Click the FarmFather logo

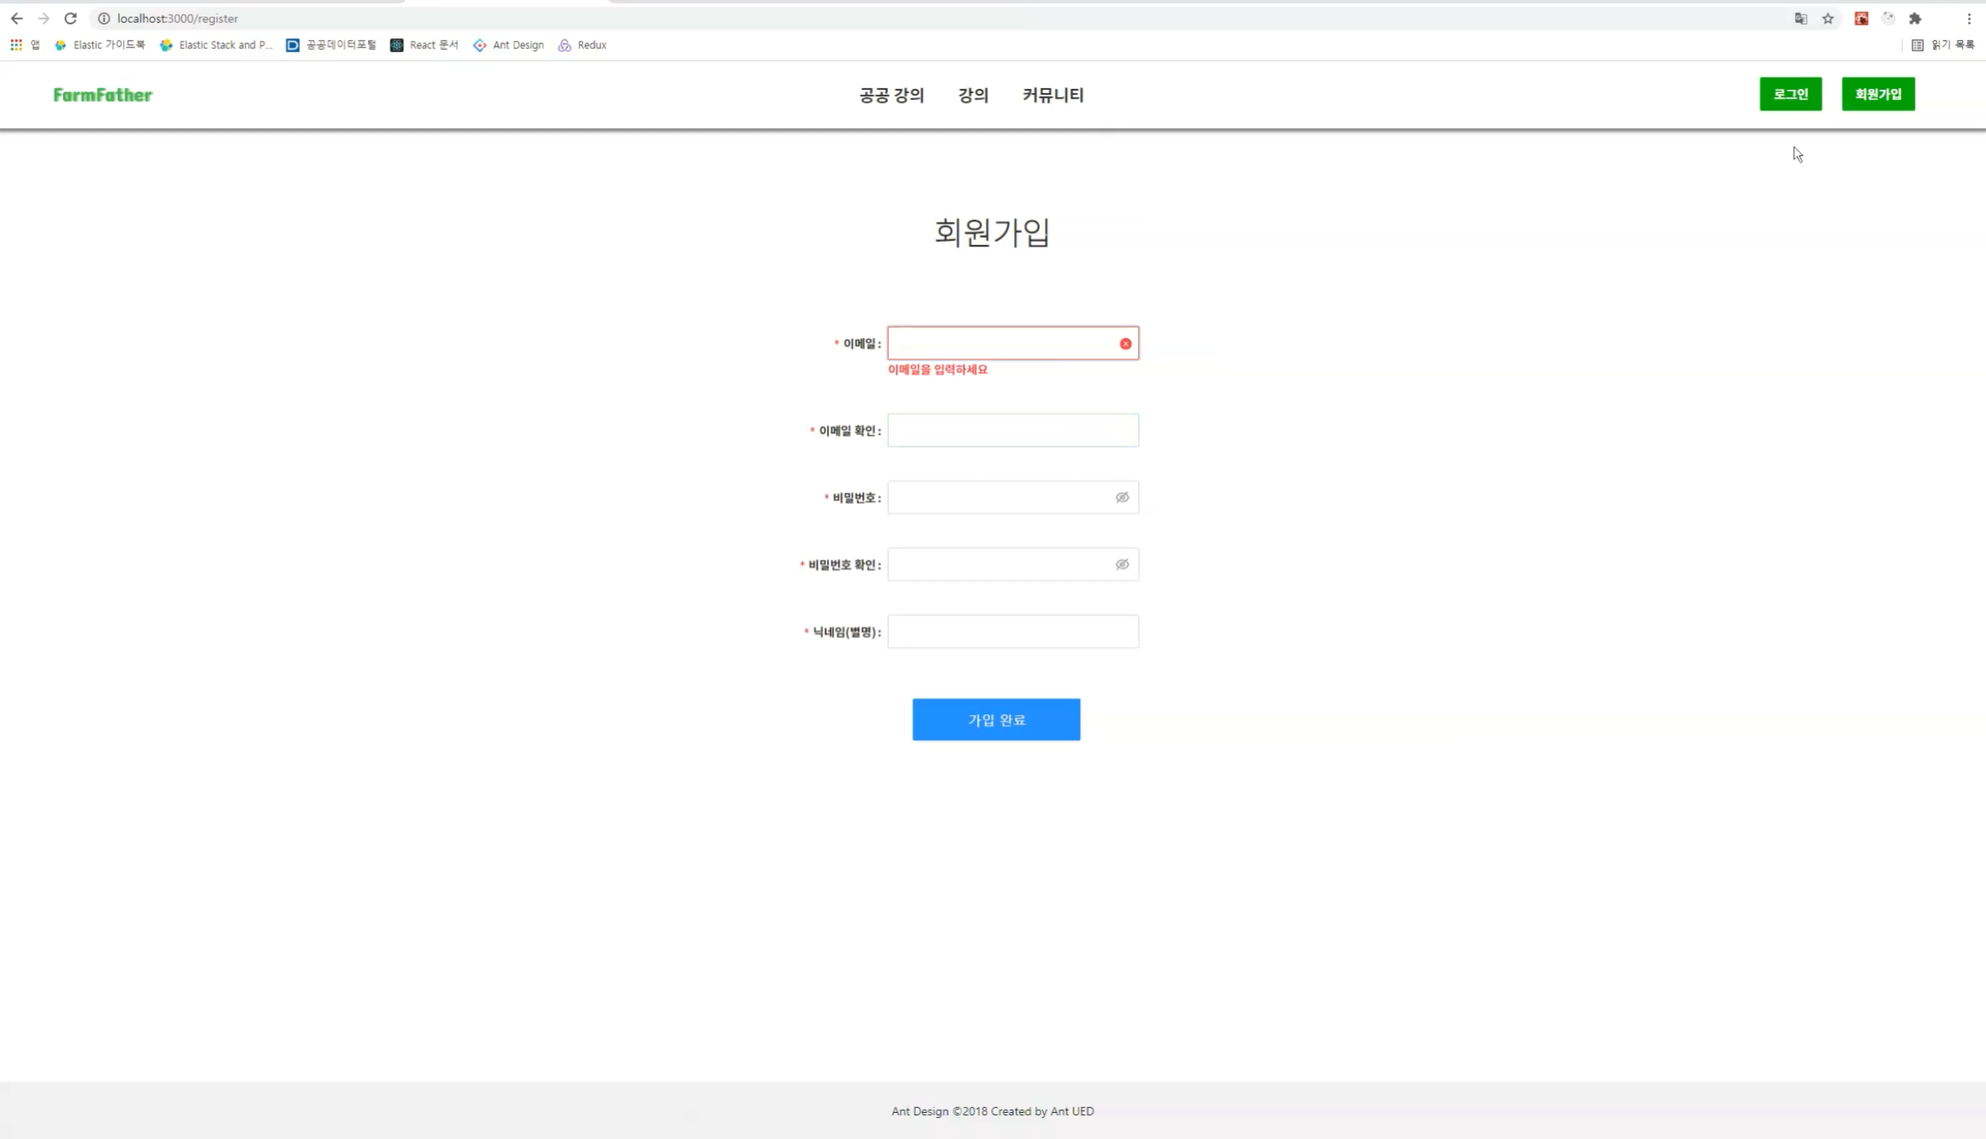(103, 95)
